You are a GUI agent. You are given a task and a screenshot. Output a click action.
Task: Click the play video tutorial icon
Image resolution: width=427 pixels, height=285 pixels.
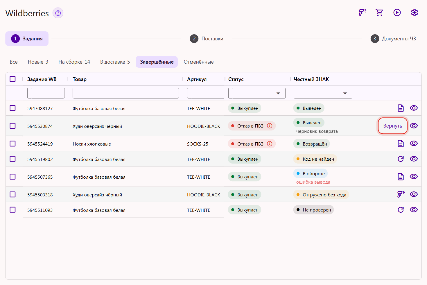[397, 12]
